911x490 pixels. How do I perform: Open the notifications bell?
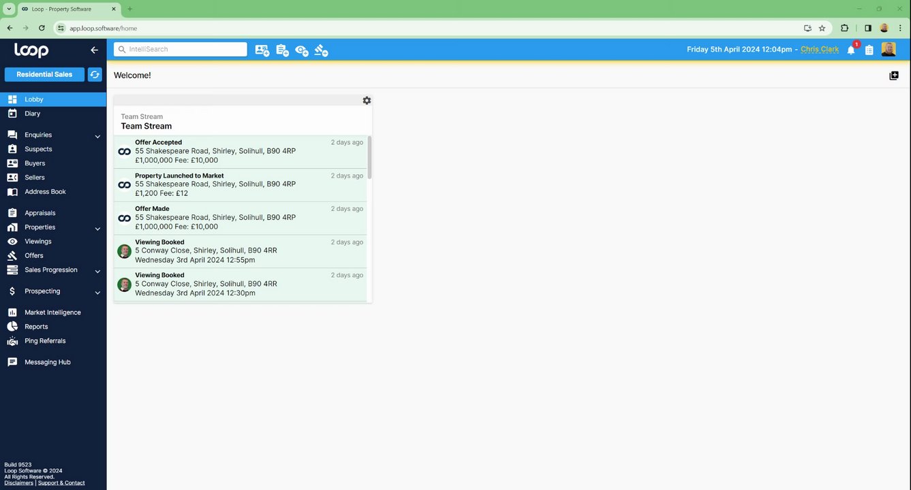coord(851,50)
